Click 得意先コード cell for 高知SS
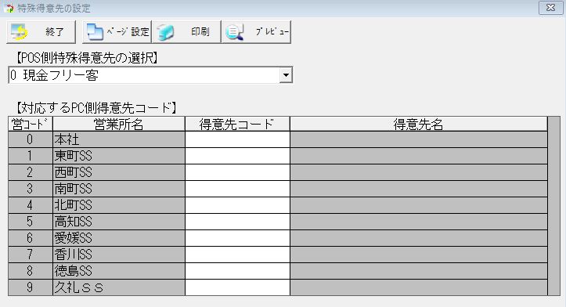 (x=237, y=222)
